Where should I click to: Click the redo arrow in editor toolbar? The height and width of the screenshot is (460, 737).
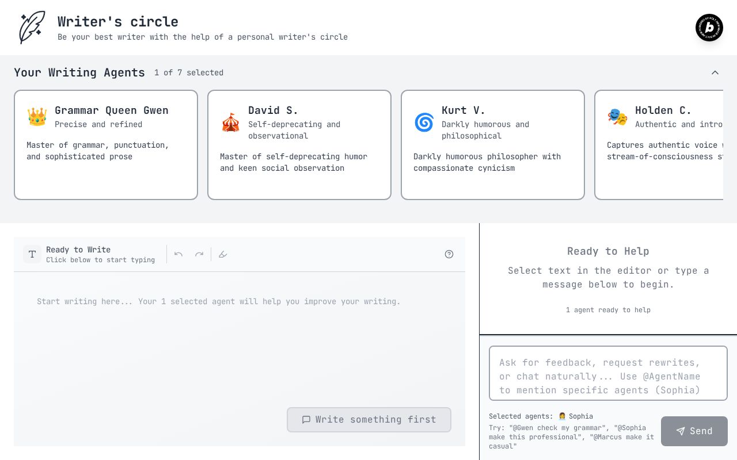[x=199, y=254]
